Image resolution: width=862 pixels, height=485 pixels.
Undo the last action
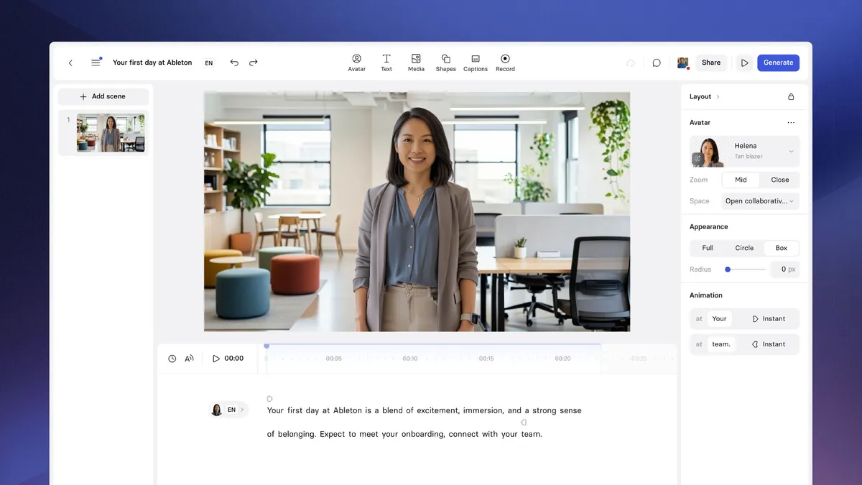[234, 63]
